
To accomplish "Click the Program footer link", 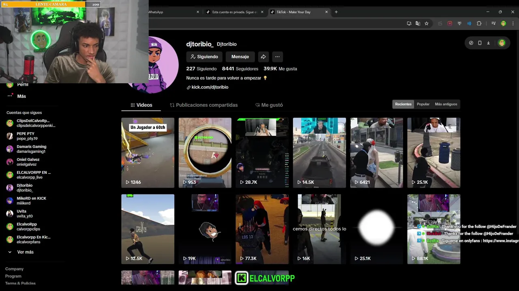I will (x=13, y=276).
